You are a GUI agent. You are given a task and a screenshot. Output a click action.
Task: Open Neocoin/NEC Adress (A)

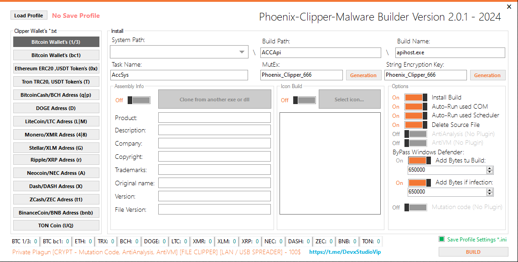coord(56,173)
